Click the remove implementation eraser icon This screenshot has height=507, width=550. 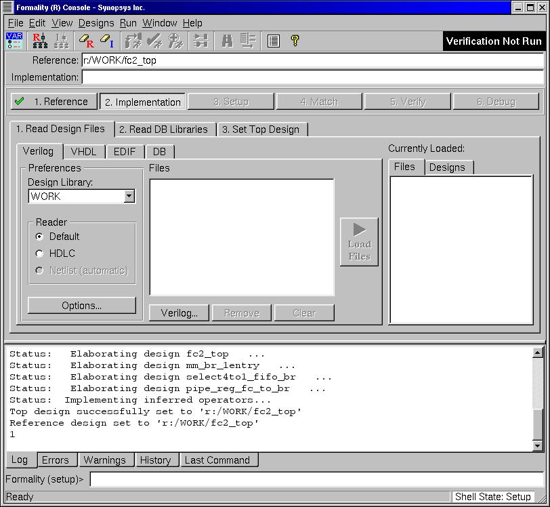tap(107, 41)
